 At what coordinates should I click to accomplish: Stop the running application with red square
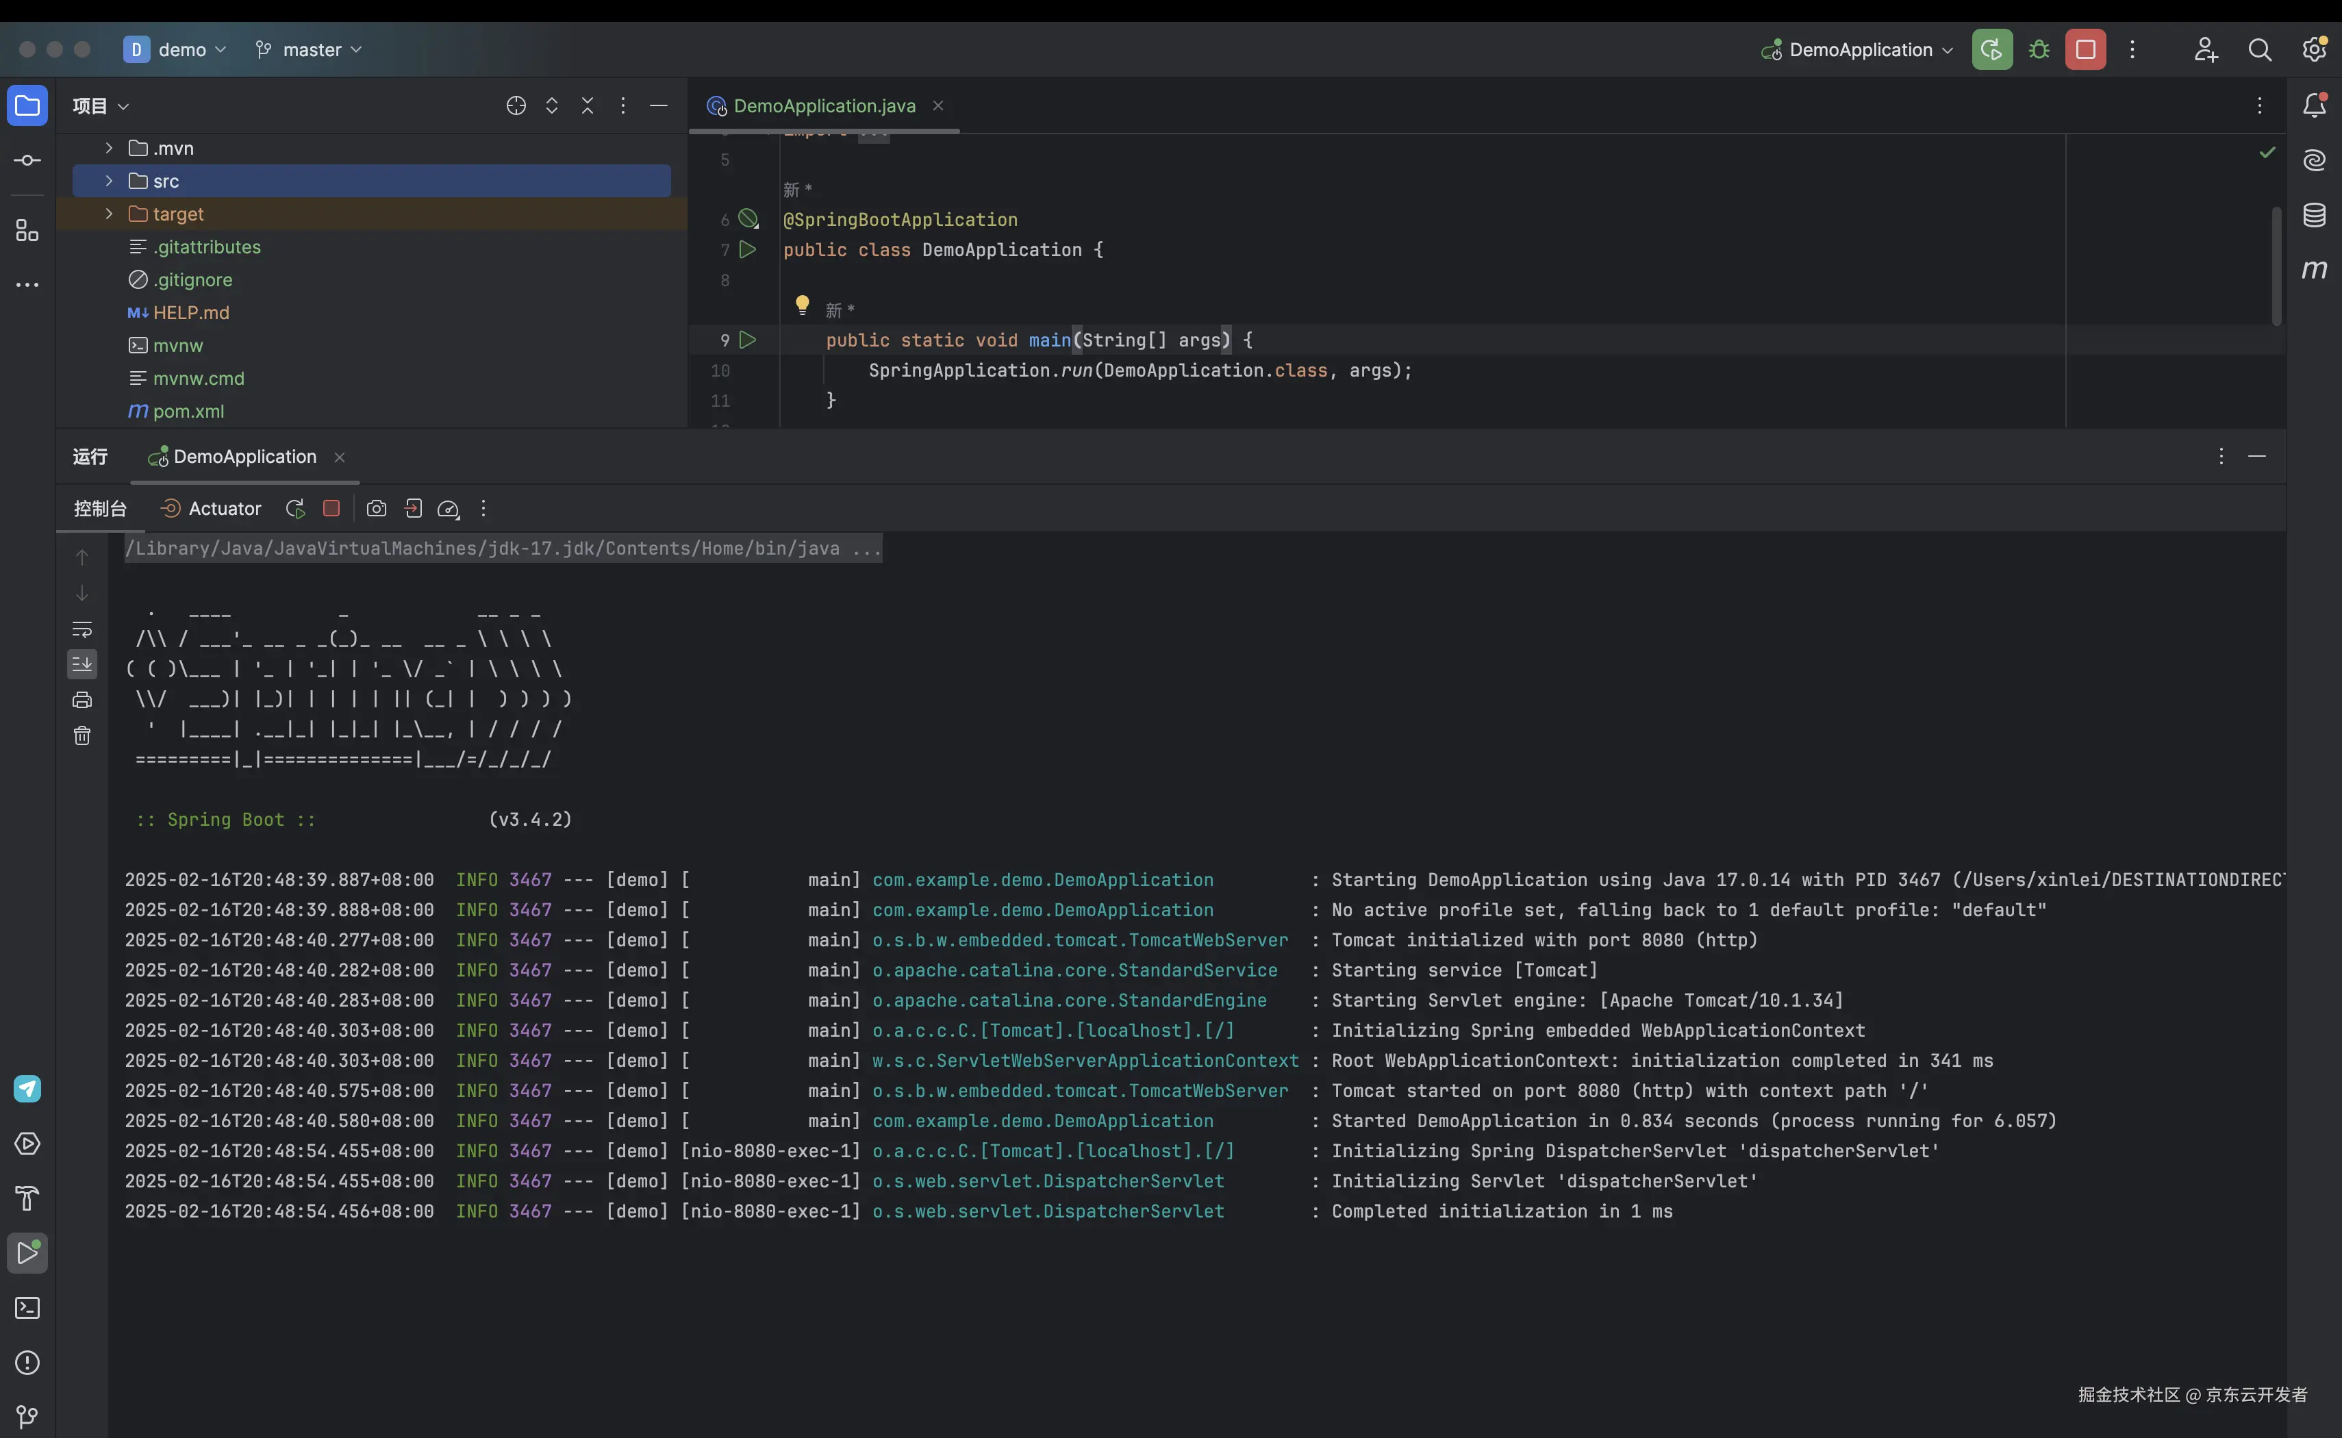click(x=2085, y=49)
